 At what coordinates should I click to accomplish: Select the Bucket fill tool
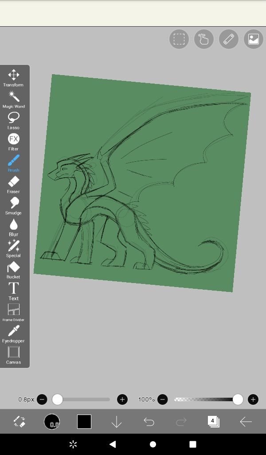13,270
